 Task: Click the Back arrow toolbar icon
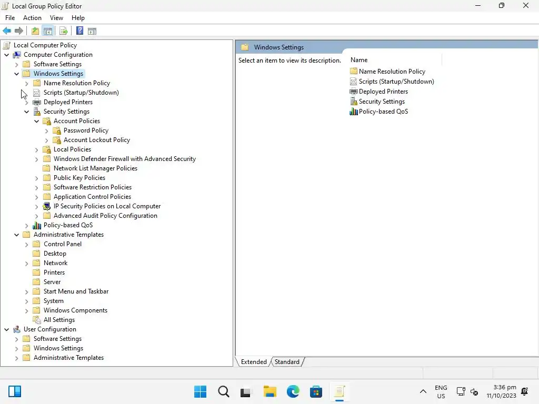7,31
